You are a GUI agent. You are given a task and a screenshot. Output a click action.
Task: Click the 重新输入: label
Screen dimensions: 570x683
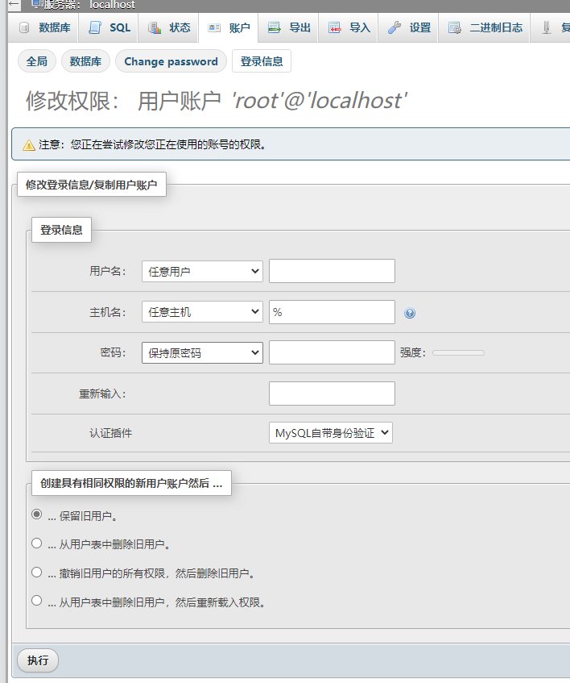coord(102,394)
